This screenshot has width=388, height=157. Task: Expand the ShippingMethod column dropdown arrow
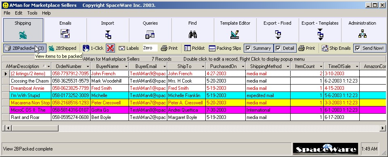(288, 66)
